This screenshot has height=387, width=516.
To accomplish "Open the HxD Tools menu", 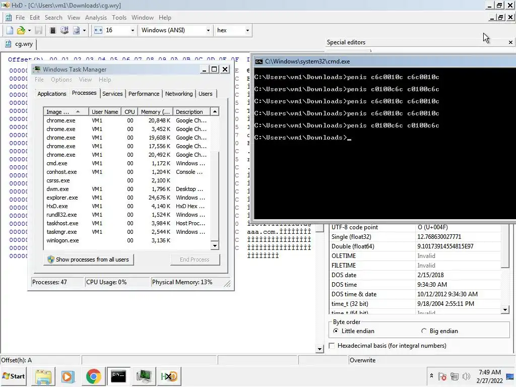I will (119, 18).
